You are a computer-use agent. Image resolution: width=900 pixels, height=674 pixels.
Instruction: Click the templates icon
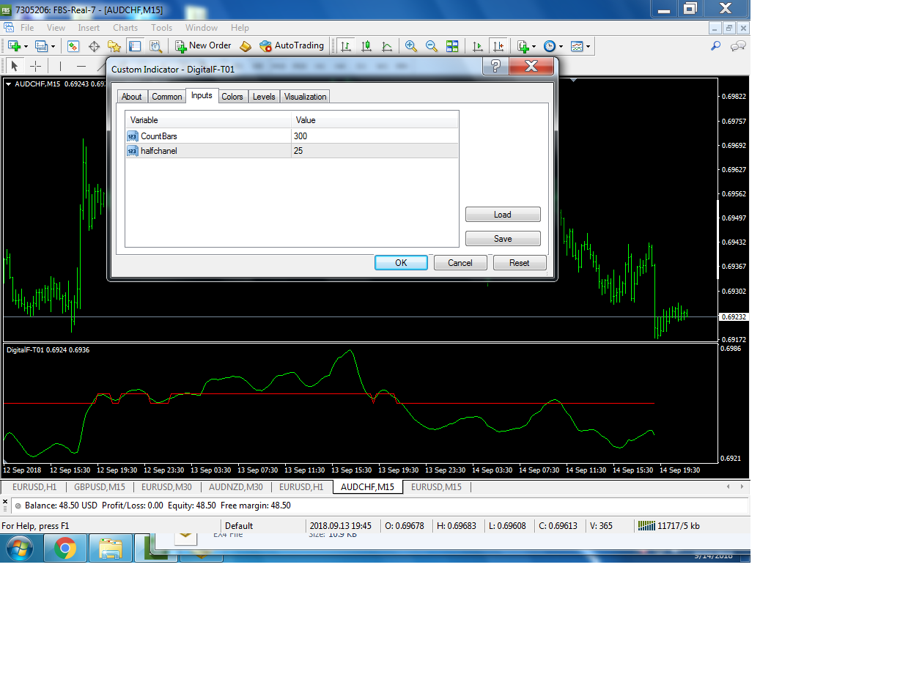pyautogui.click(x=578, y=45)
